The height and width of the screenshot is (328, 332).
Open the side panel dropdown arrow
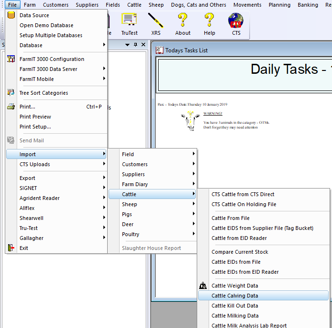128,45
